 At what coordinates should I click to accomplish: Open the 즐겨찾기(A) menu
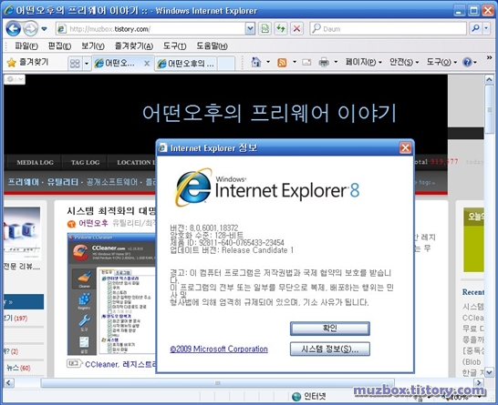click(x=134, y=46)
